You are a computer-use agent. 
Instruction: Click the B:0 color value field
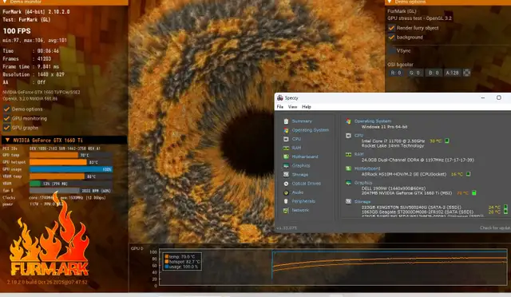click(x=434, y=73)
